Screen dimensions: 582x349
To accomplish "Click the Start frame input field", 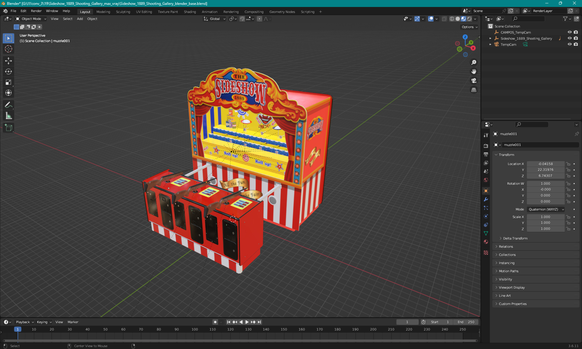I will click(x=440, y=321).
